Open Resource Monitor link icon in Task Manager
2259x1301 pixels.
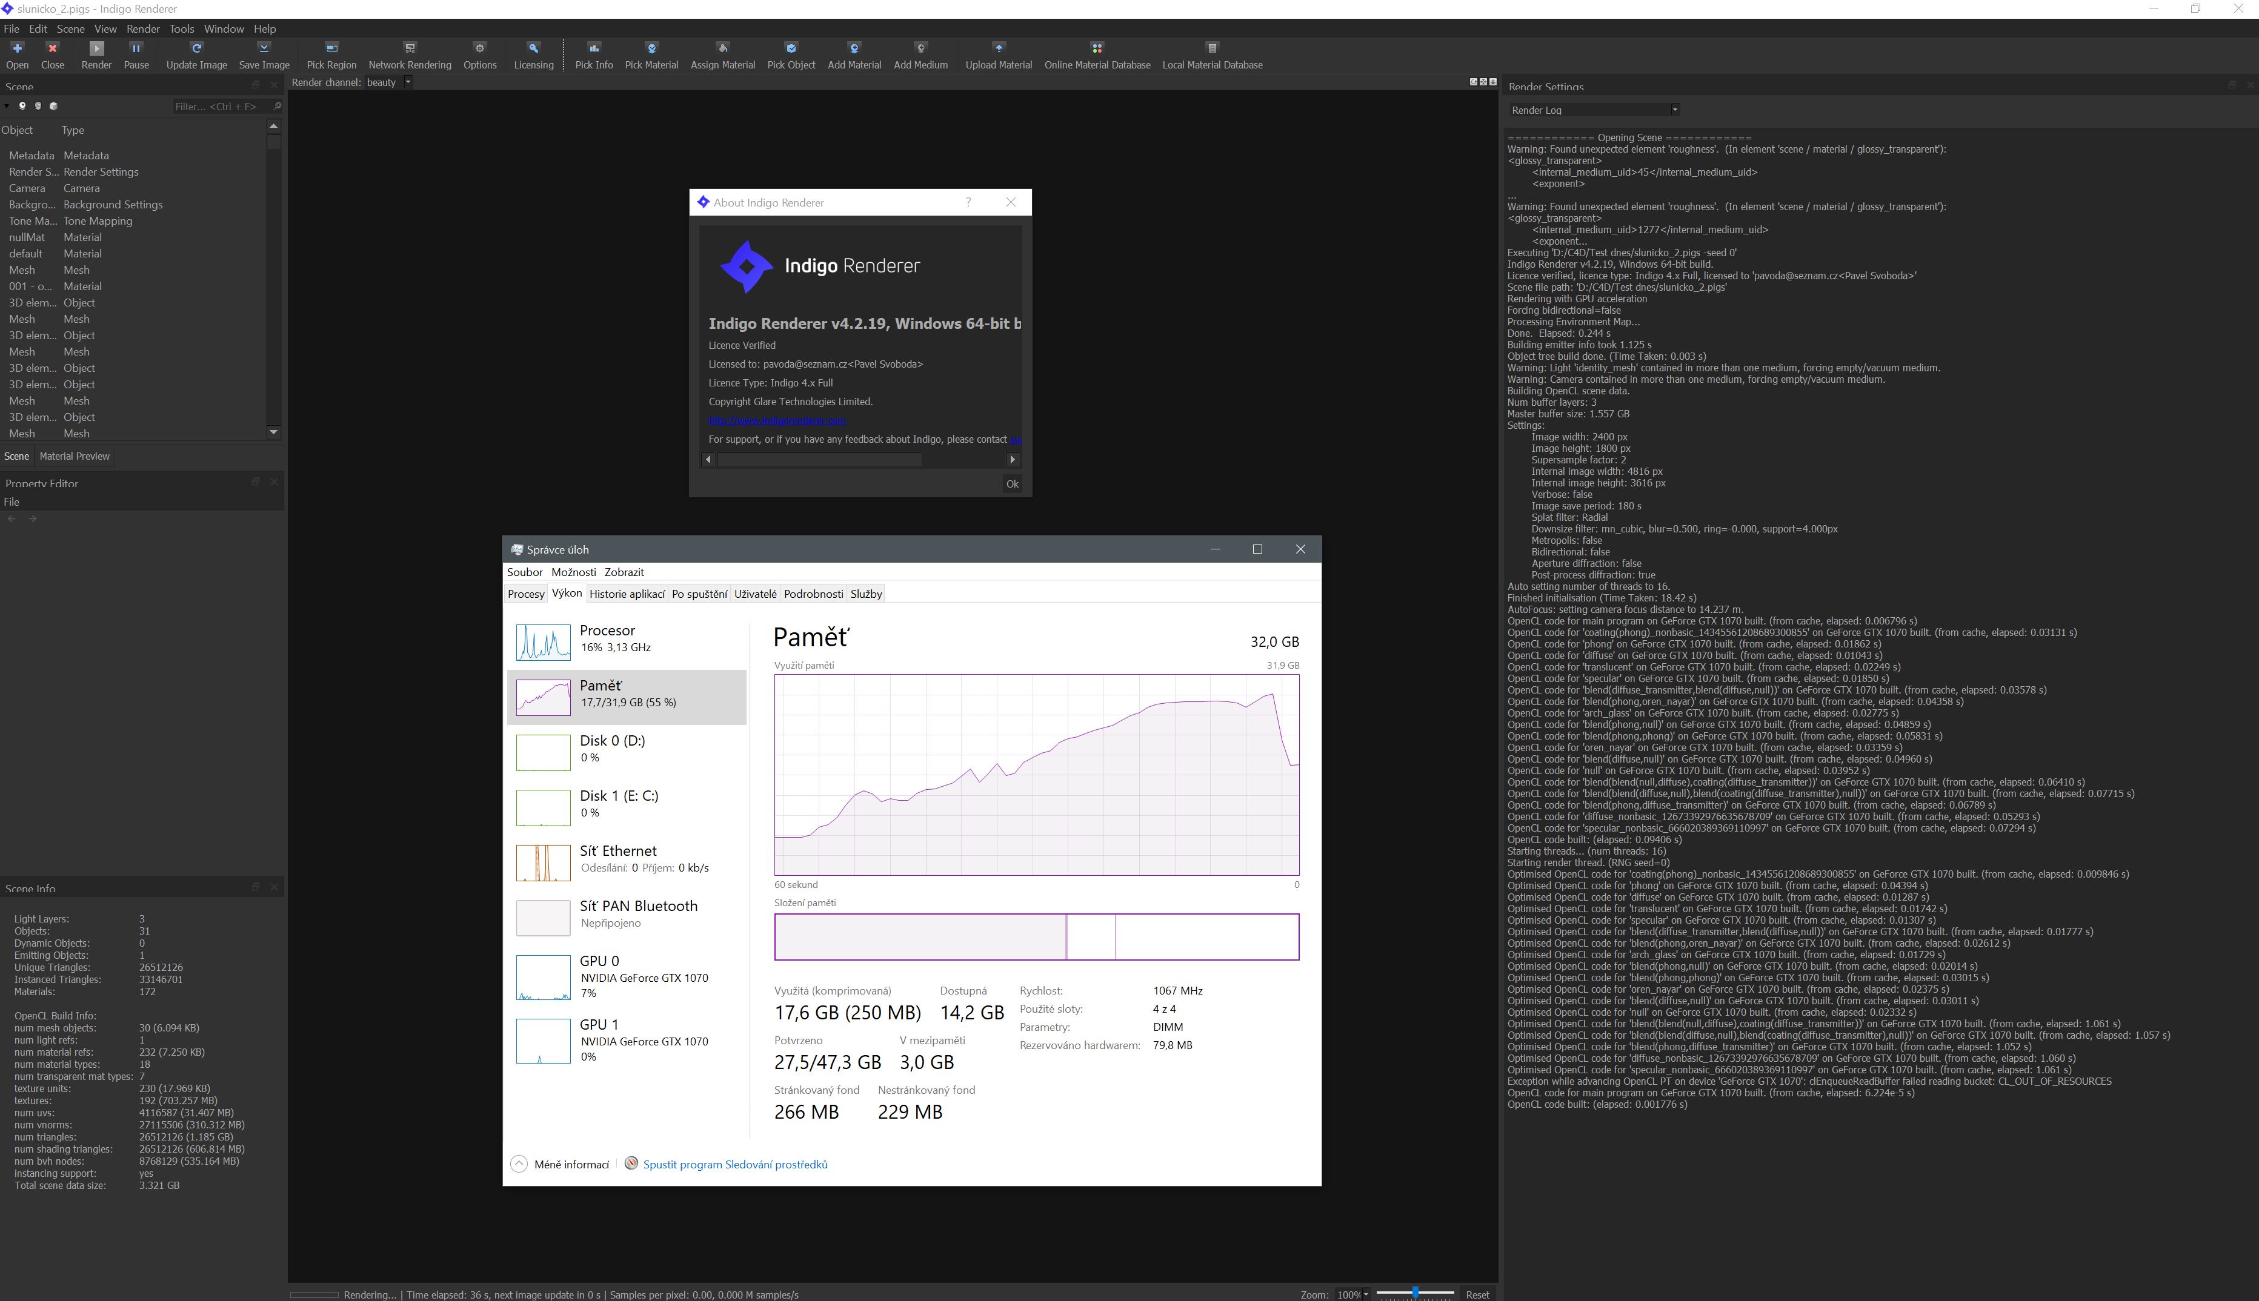pos(631,1164)
